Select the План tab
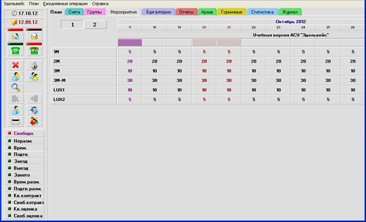Screen dimensions: 366x222 coord(56,12)
